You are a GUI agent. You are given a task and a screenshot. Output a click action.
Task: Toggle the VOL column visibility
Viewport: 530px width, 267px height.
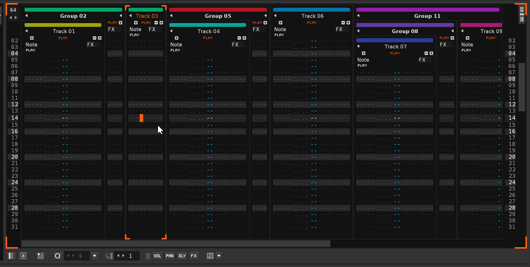pyautogui.click(x=158, y=256)
